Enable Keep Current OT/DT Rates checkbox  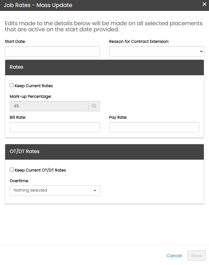12,170
